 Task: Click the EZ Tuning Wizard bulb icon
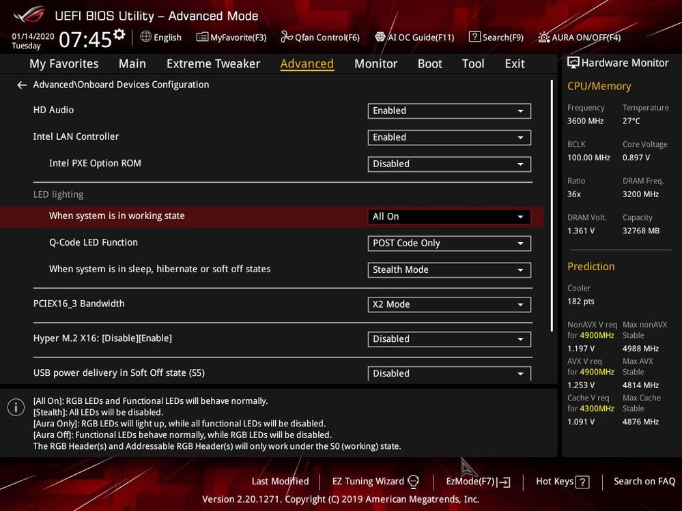tap(413, 482)
